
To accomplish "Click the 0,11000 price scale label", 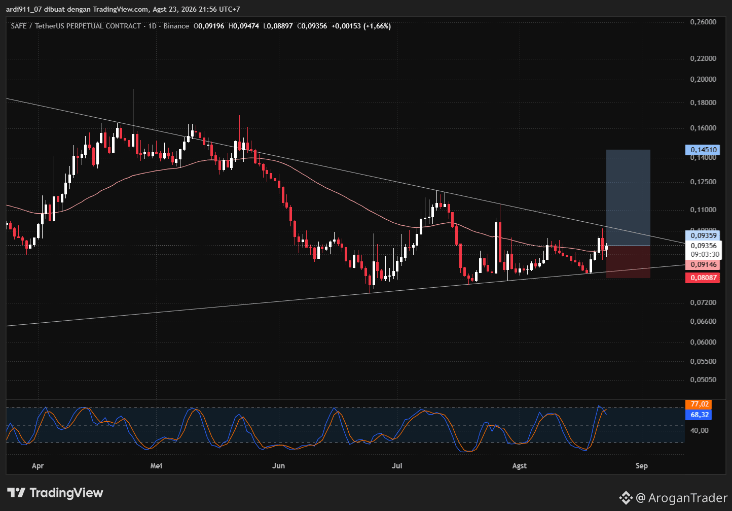I will 703,210.
